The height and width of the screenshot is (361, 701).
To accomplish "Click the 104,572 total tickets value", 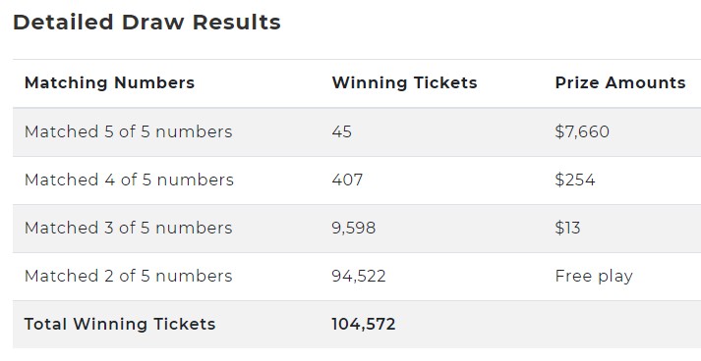I will [364, 324].
